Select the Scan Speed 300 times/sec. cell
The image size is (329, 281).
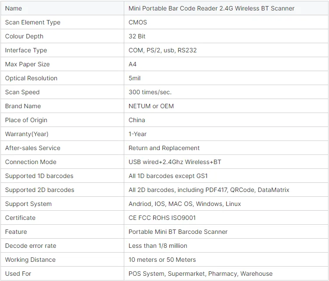point(226,92)
